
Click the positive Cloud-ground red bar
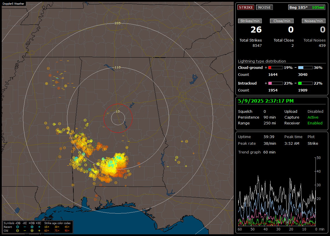tap(275, 68)
